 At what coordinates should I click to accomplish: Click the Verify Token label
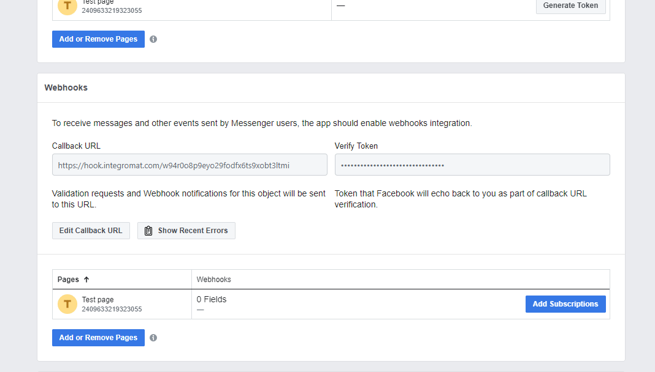(356, 146)
